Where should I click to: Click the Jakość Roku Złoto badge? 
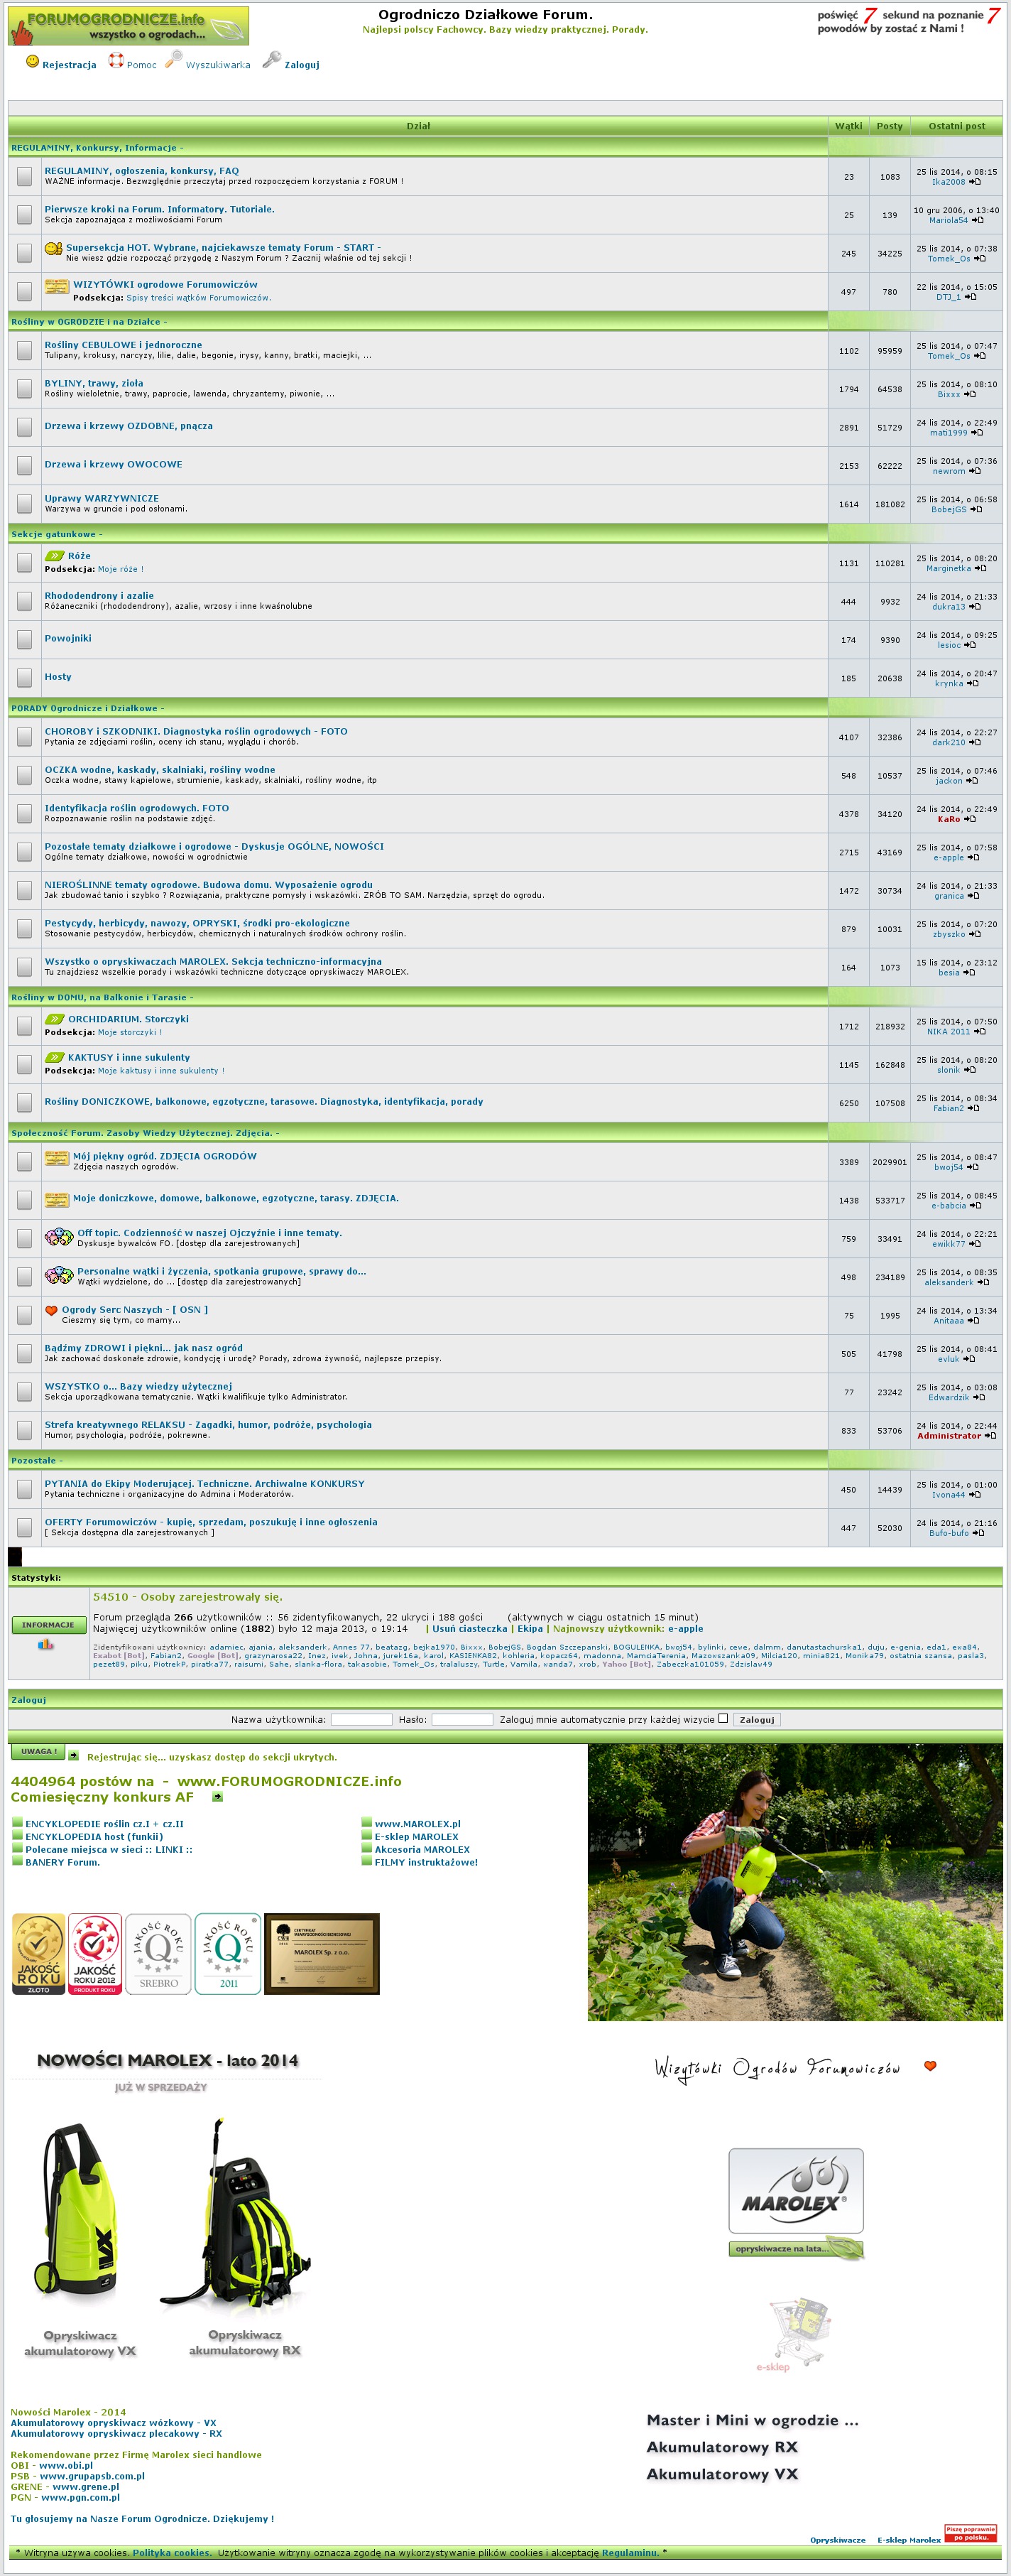click(38, 1953)
